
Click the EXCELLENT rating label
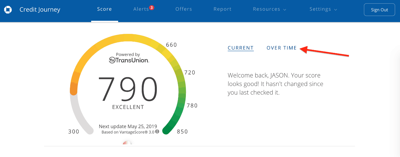tap(128, 107)
